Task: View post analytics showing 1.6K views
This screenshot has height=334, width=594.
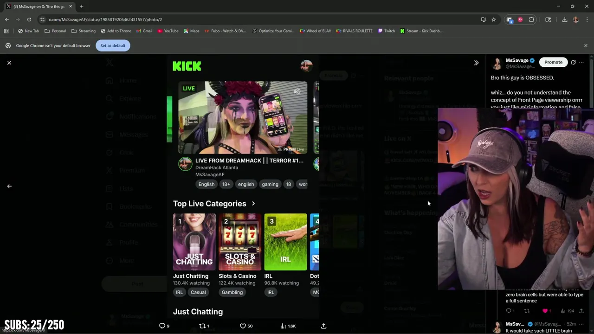Action: coord(288,326)
